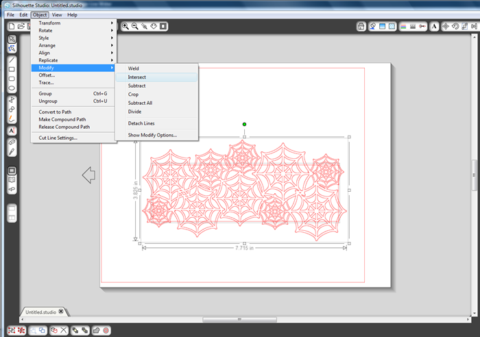This screenshot has width=480, height=337.
Task: Click the New document icon
Action: pyautogui.click(x=12, y=26)
